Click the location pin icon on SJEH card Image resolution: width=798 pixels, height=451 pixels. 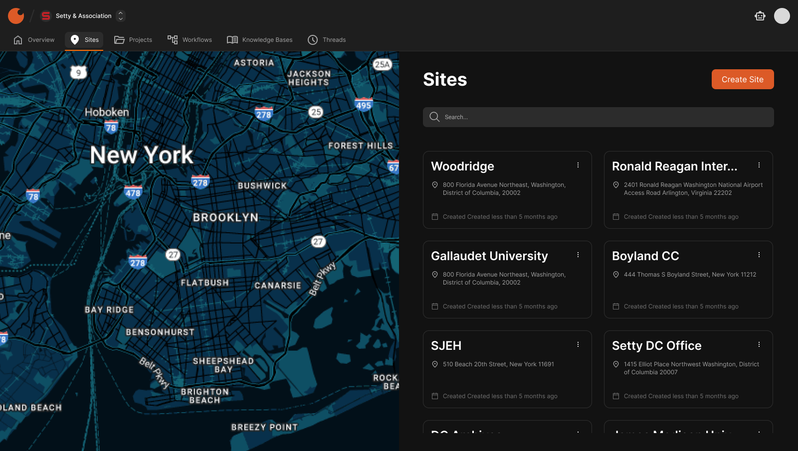point(435,364)
